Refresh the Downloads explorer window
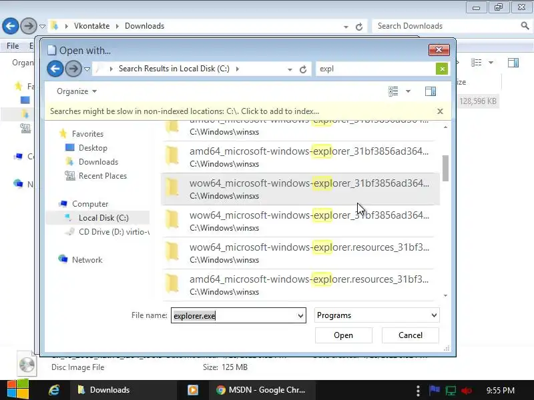Image resolution: width=534 pixels, height=400 pixels. [359, 27]
